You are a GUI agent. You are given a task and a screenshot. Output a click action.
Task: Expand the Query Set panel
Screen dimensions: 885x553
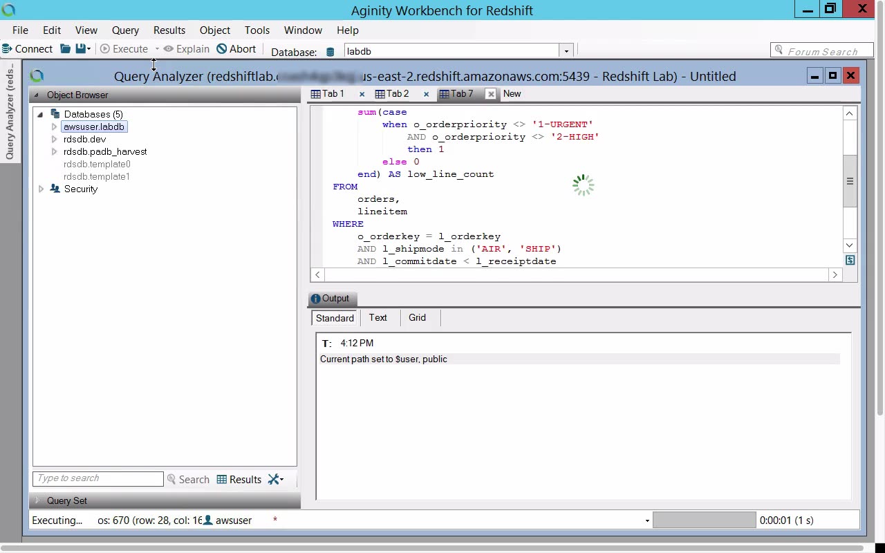pyautogui.click(x=37, y=500)
